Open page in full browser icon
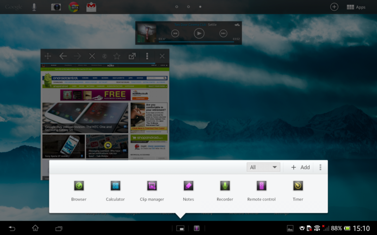The width and height of the screenshot is (377, 235). coord(132,56)
